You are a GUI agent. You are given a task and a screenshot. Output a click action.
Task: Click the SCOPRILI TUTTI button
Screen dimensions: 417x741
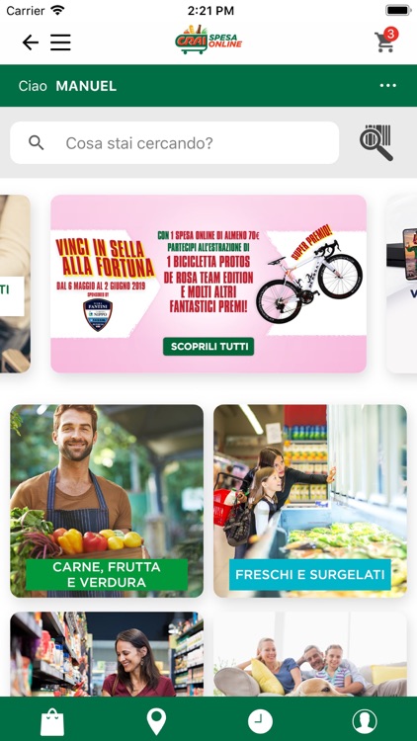(208, 347)
